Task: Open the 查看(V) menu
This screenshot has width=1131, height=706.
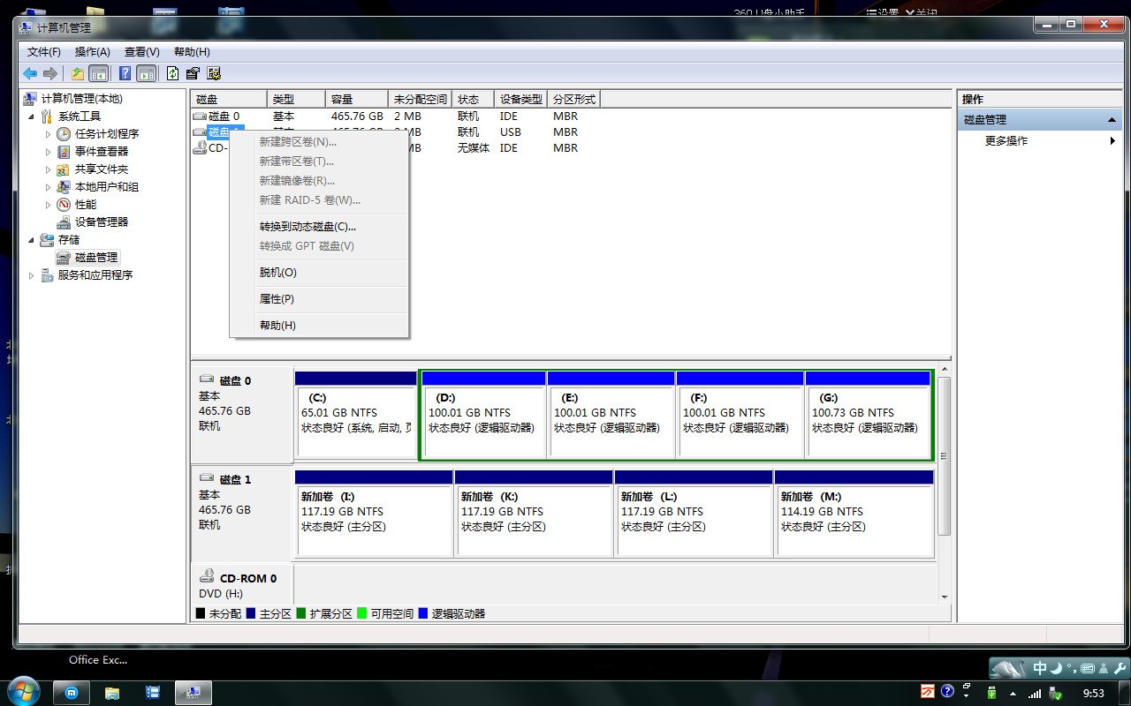Action: pyautogui.click(x=142, y=52)
